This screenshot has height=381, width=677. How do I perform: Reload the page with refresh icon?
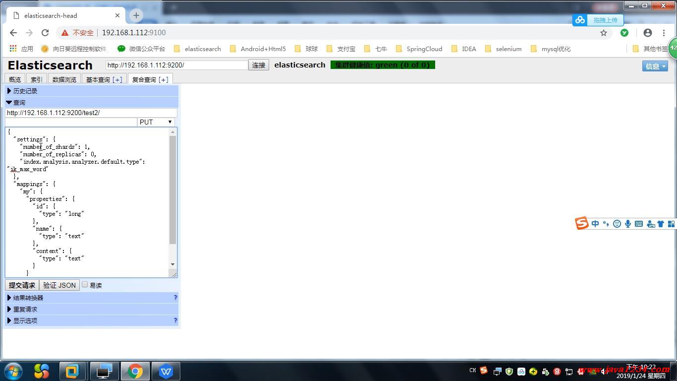point(45,33)
